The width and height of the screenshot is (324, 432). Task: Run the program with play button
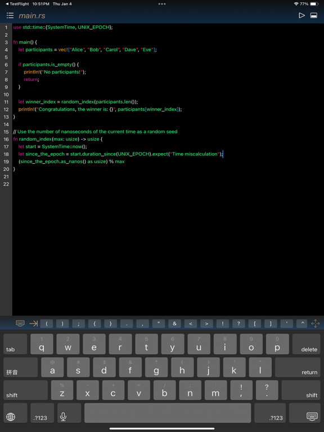[301, 15]
